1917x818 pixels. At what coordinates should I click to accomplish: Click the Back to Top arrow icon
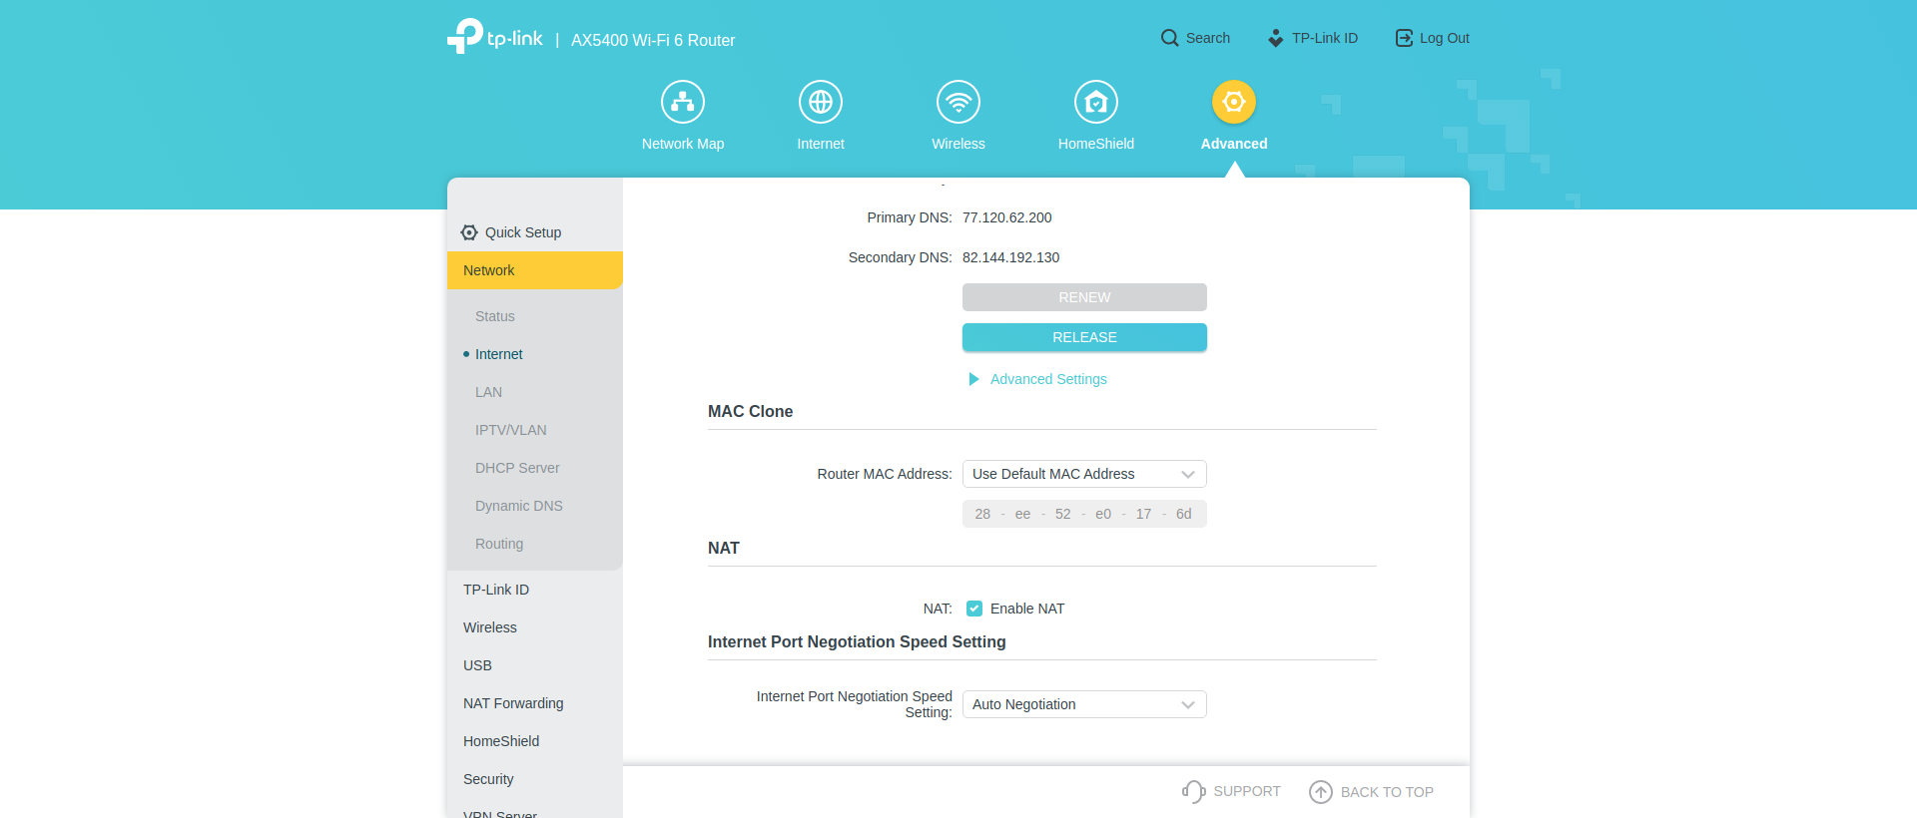(1320, 792)
